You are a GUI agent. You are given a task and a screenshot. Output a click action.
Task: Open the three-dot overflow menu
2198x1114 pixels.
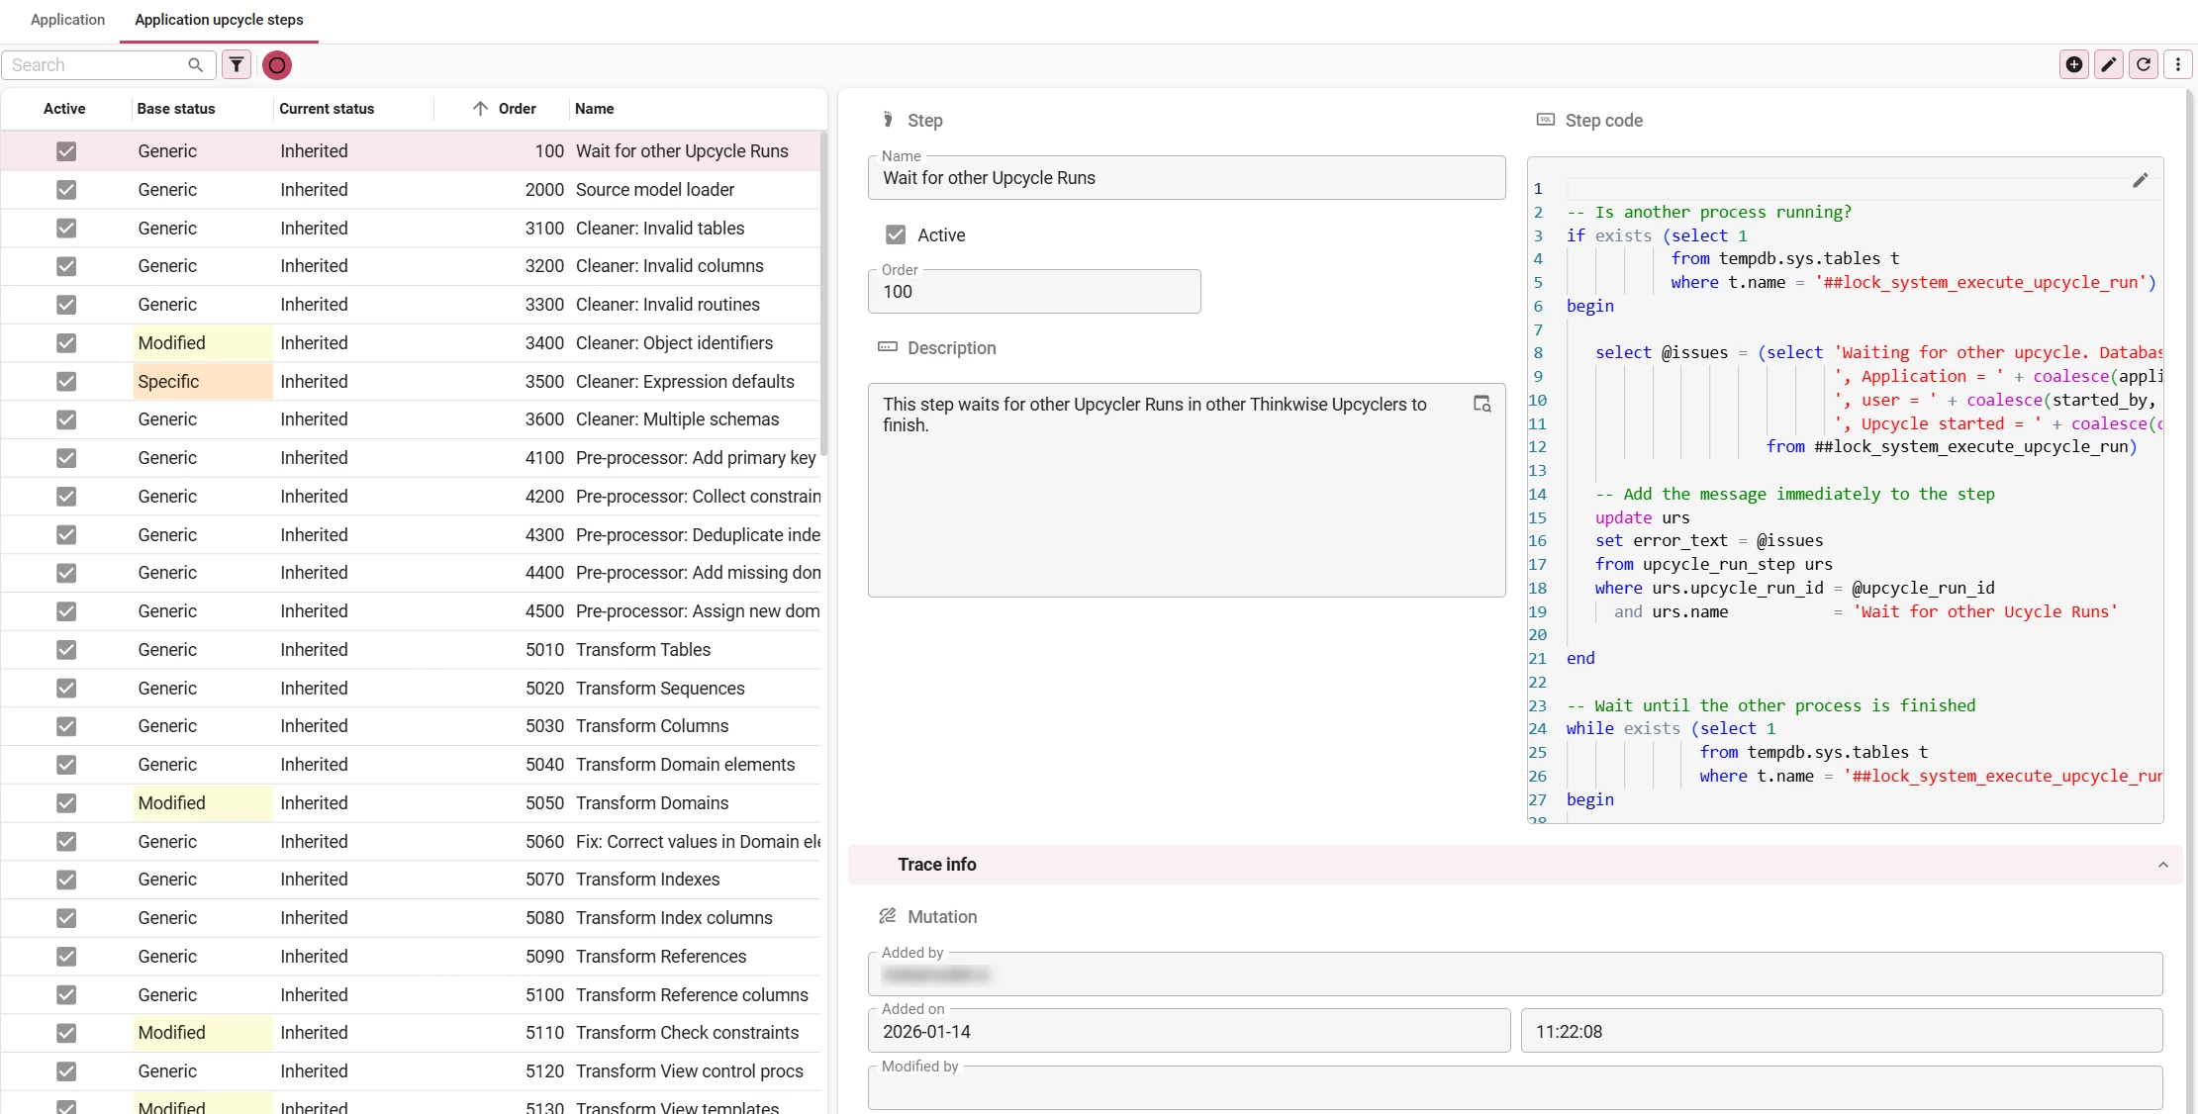pos(2177,65)
